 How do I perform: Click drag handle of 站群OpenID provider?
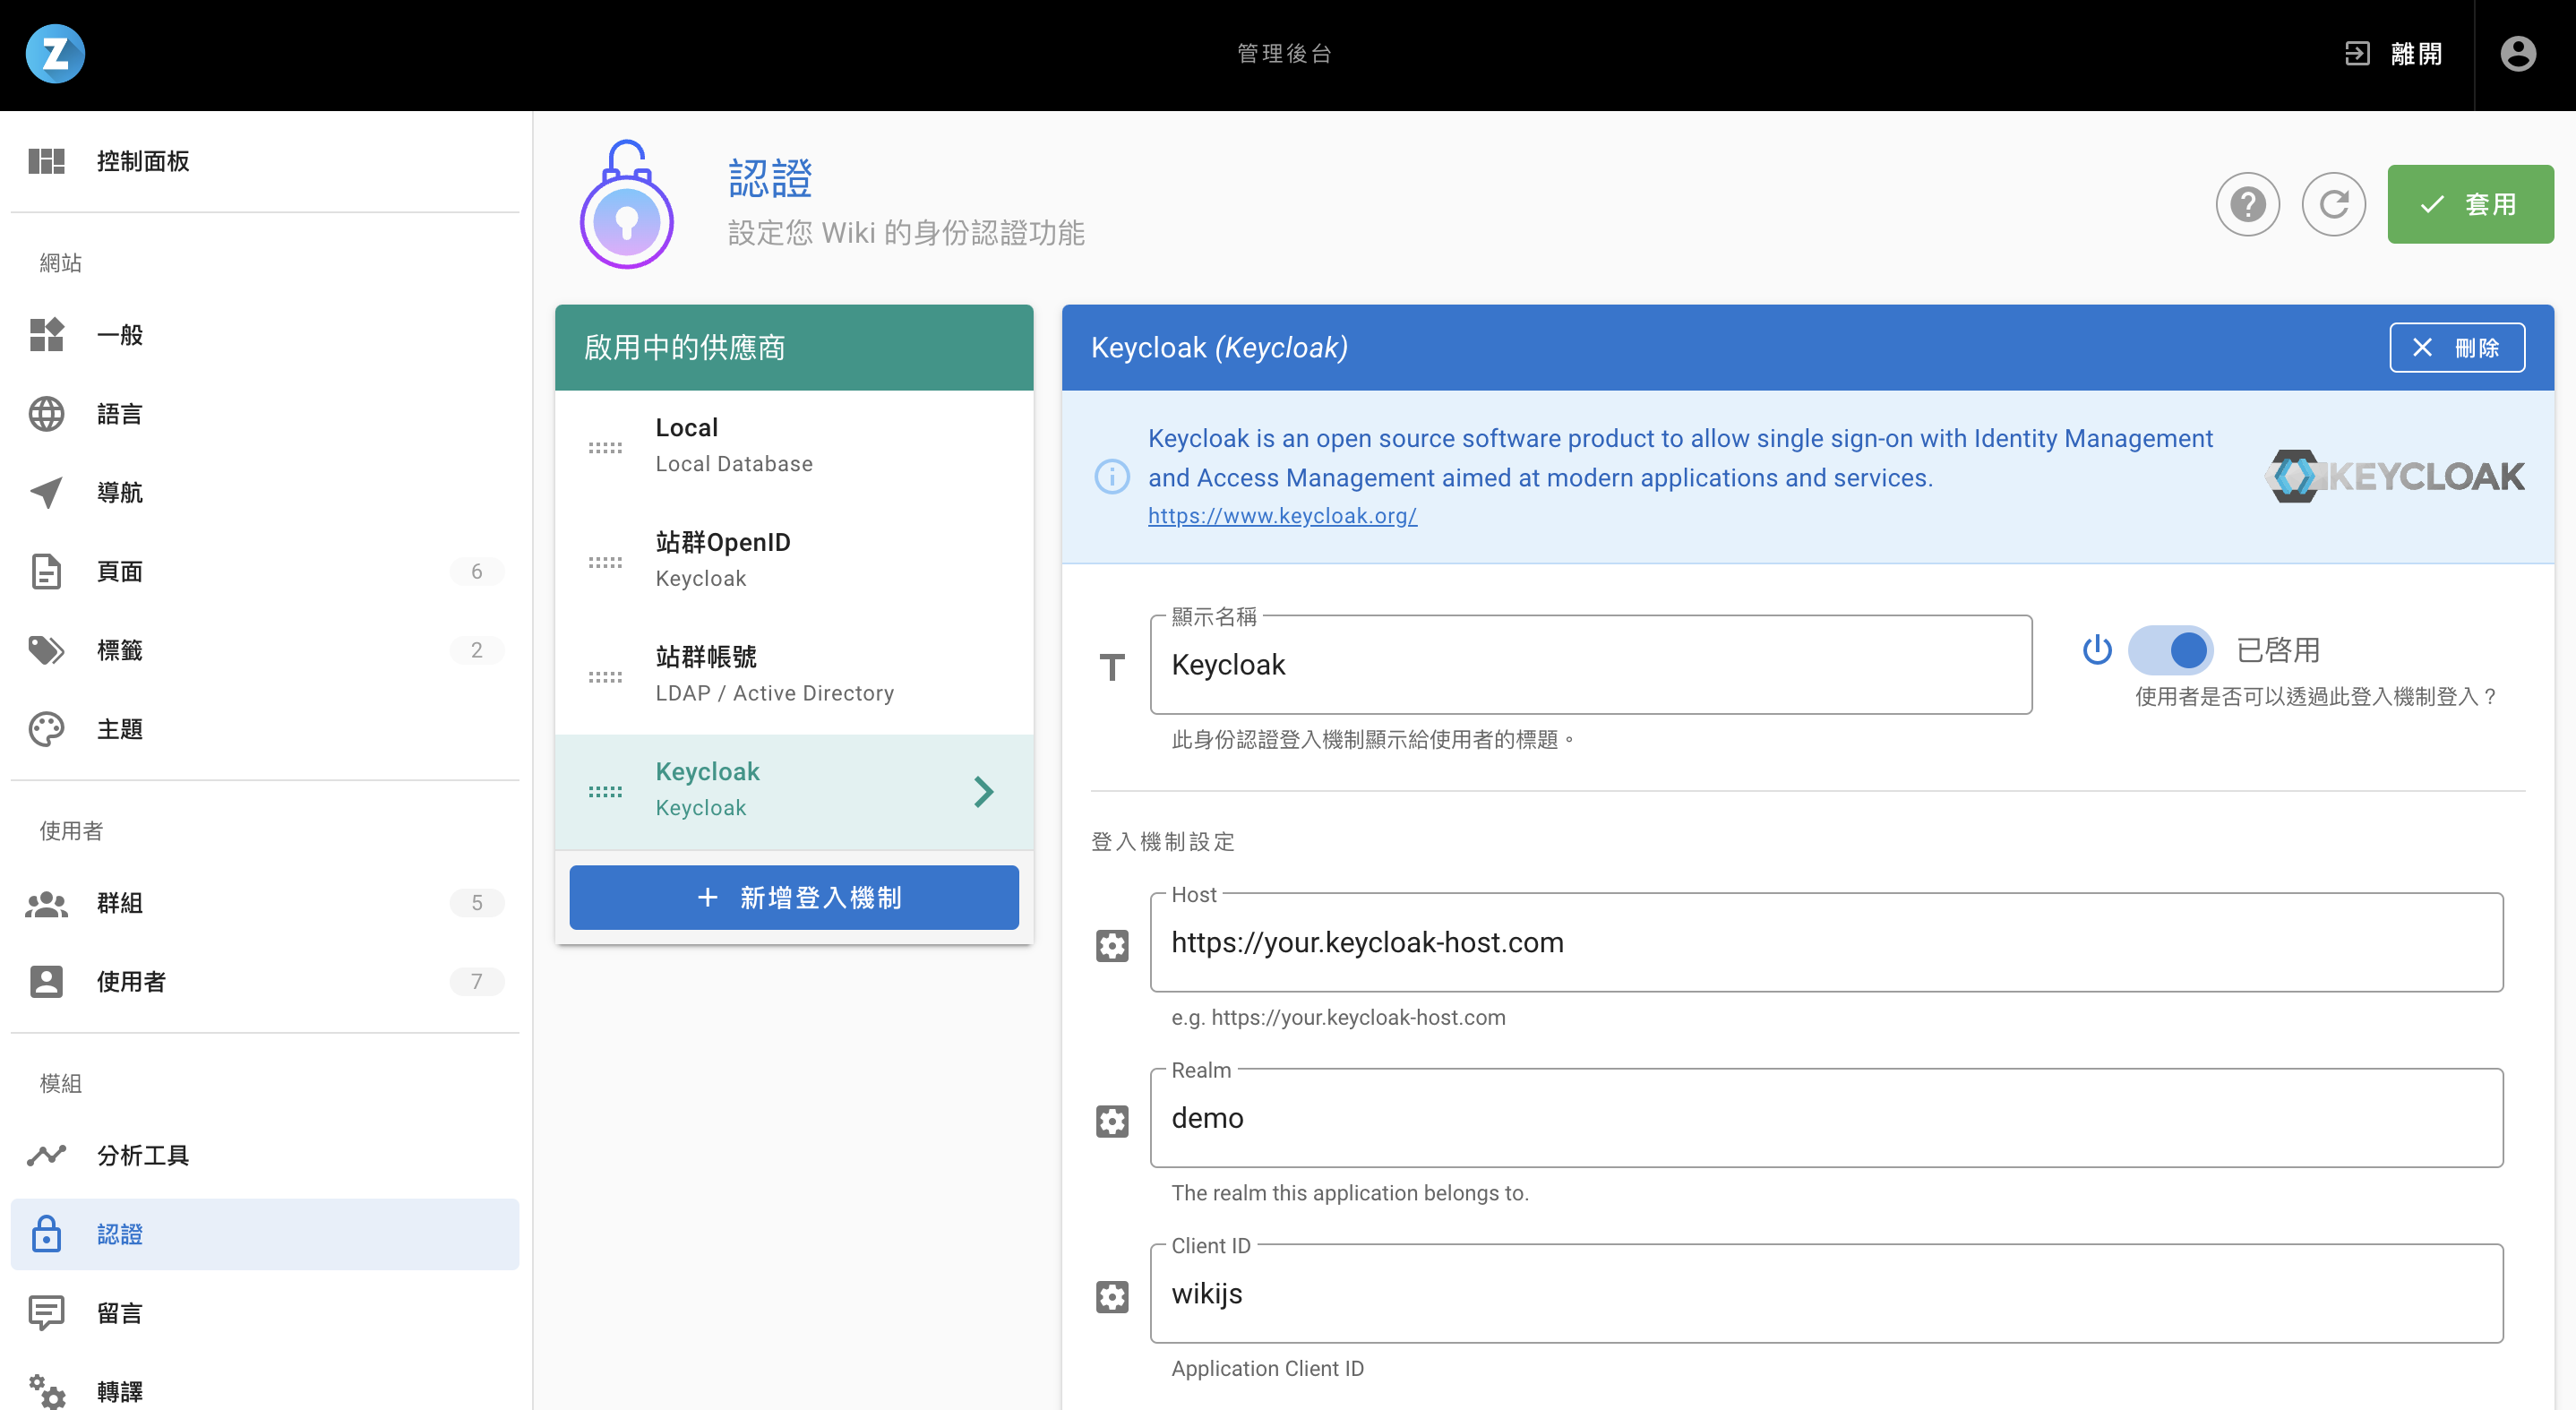[605, 563]
